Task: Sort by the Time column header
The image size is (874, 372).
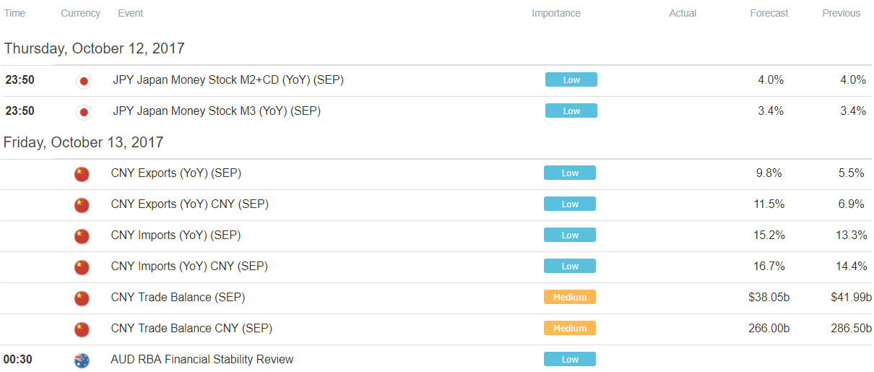Action: [15, 13]
